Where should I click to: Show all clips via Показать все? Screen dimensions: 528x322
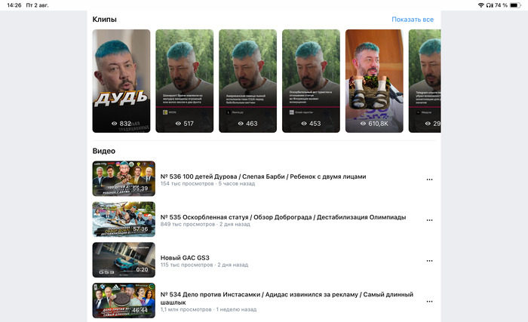click(x=413, y=20)
